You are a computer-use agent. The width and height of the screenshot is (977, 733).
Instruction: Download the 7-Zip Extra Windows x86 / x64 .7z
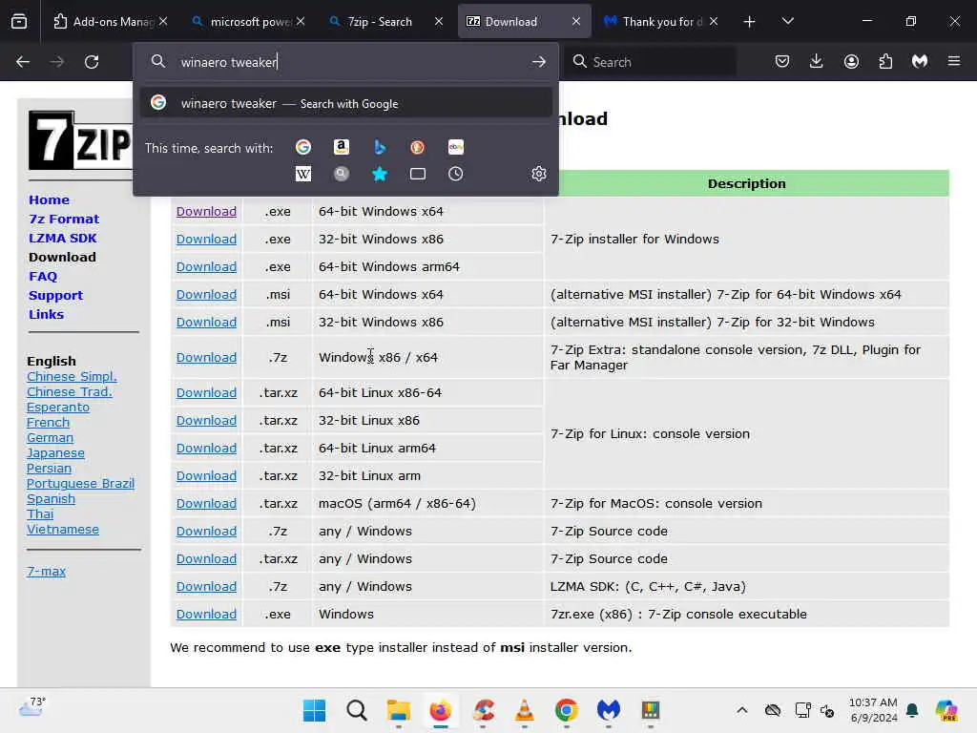pyautogui.click(x=206, y=358)
